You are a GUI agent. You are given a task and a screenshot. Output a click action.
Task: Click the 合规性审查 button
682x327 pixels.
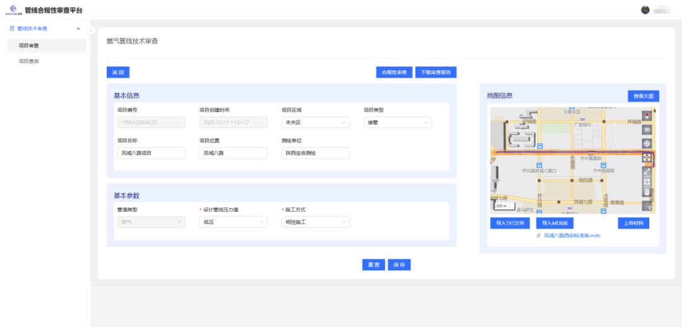(394, 73)
